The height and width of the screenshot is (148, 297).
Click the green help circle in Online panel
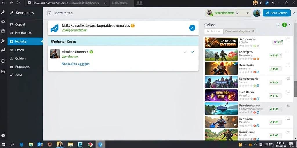click(284, 25)
